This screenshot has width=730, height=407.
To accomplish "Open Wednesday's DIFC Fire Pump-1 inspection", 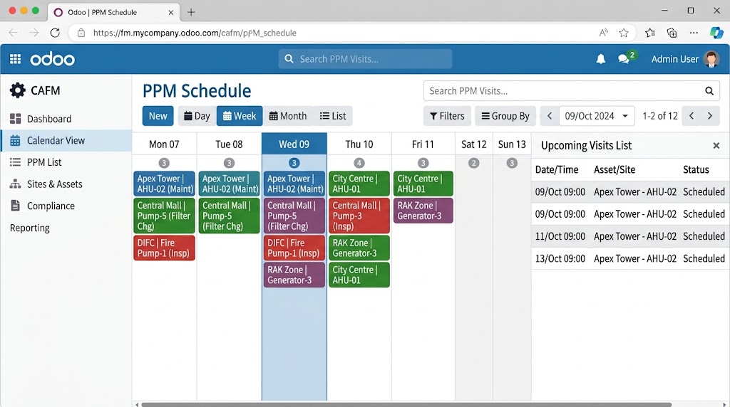I will (x=294, y=248).
